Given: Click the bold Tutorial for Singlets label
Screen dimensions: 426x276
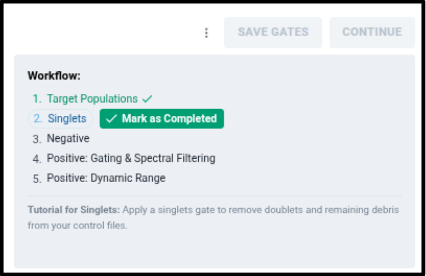Looking at the screenshot, I should 74,210.
